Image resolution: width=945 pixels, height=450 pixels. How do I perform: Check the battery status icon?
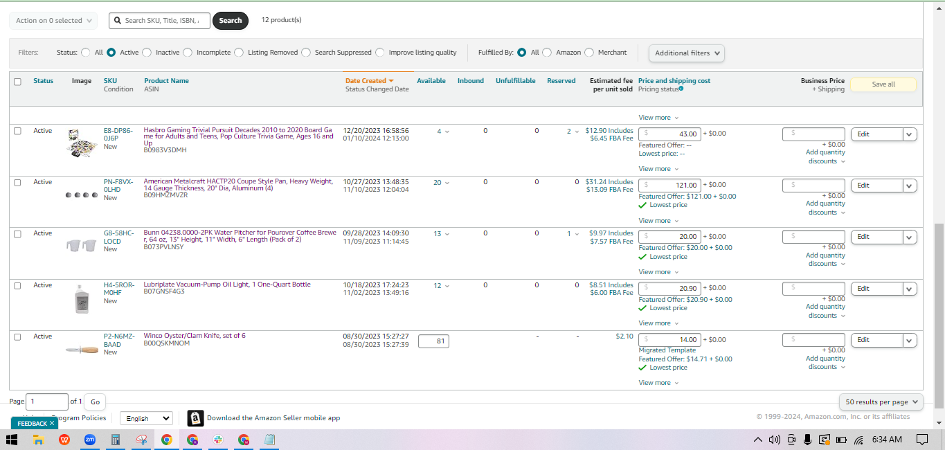pyautogui.click(x=842, y=440)
